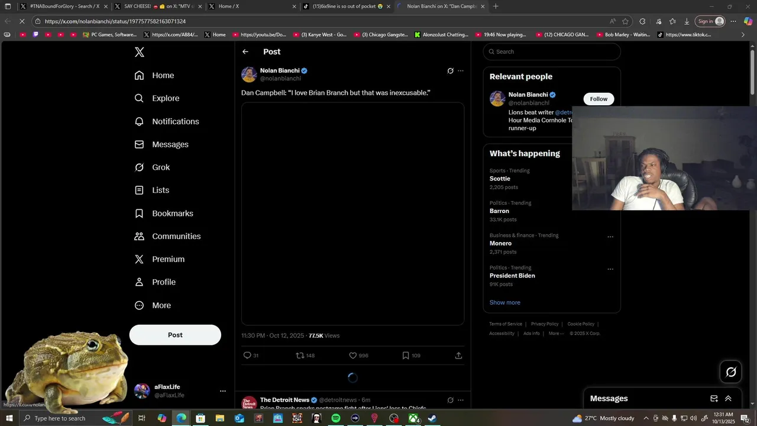Image resolution: width=757 pixels, height=426 pixels.
Task: Click the share icon under the post
Action: click(x=458, y=356)
